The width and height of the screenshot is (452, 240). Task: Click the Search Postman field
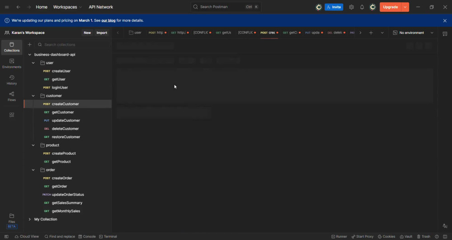point(226,7)
